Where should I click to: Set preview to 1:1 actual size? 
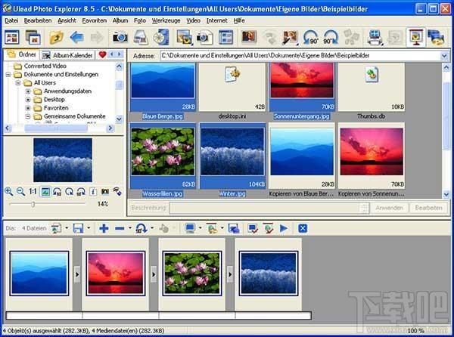(x=33, y=192)
